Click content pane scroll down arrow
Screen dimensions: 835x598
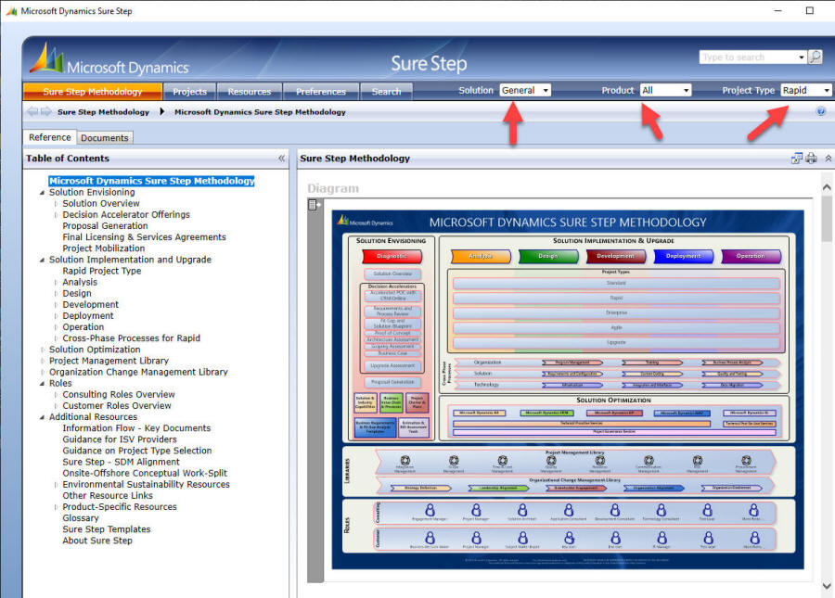pyautogui.click(x=827, y=586)
